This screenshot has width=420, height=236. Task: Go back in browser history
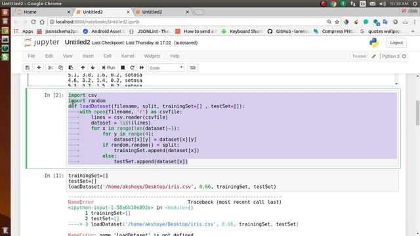pos(16,22)
